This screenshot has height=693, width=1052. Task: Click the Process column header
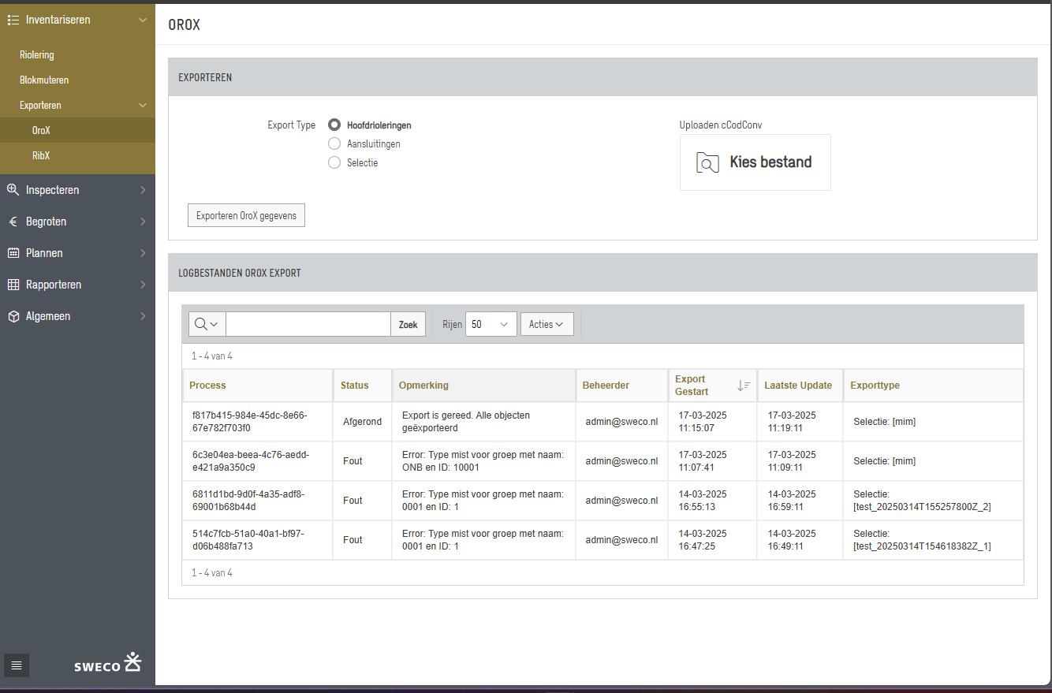coord(207,386)
